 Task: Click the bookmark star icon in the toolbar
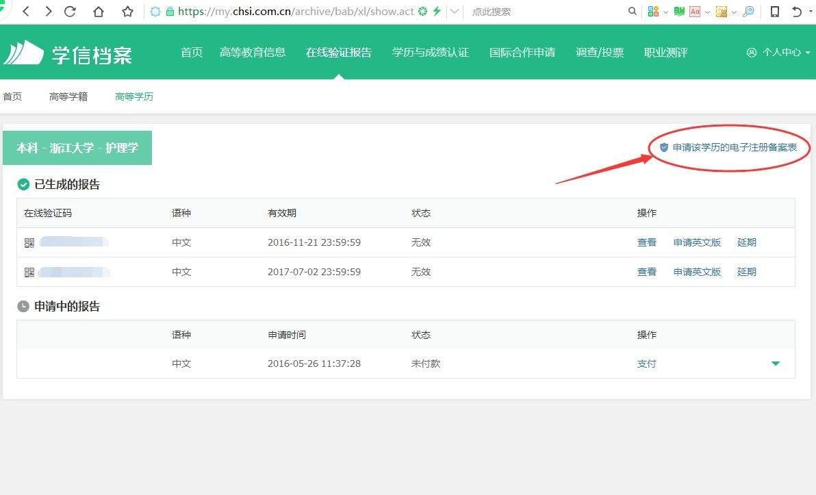127,11
